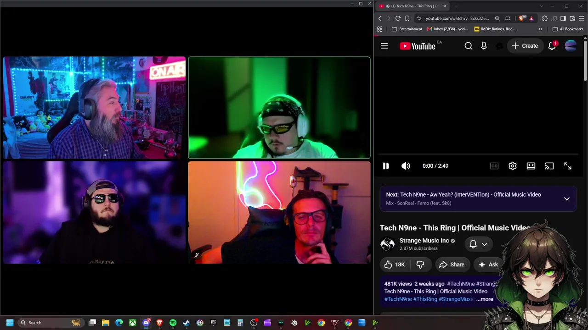Screen dimensions: 588x330
Task: Open File Explorer from the taskbar
Action: coord(106,323)
